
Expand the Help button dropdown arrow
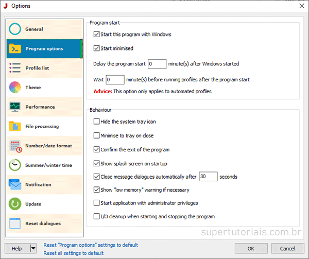(x=33, y=248)
